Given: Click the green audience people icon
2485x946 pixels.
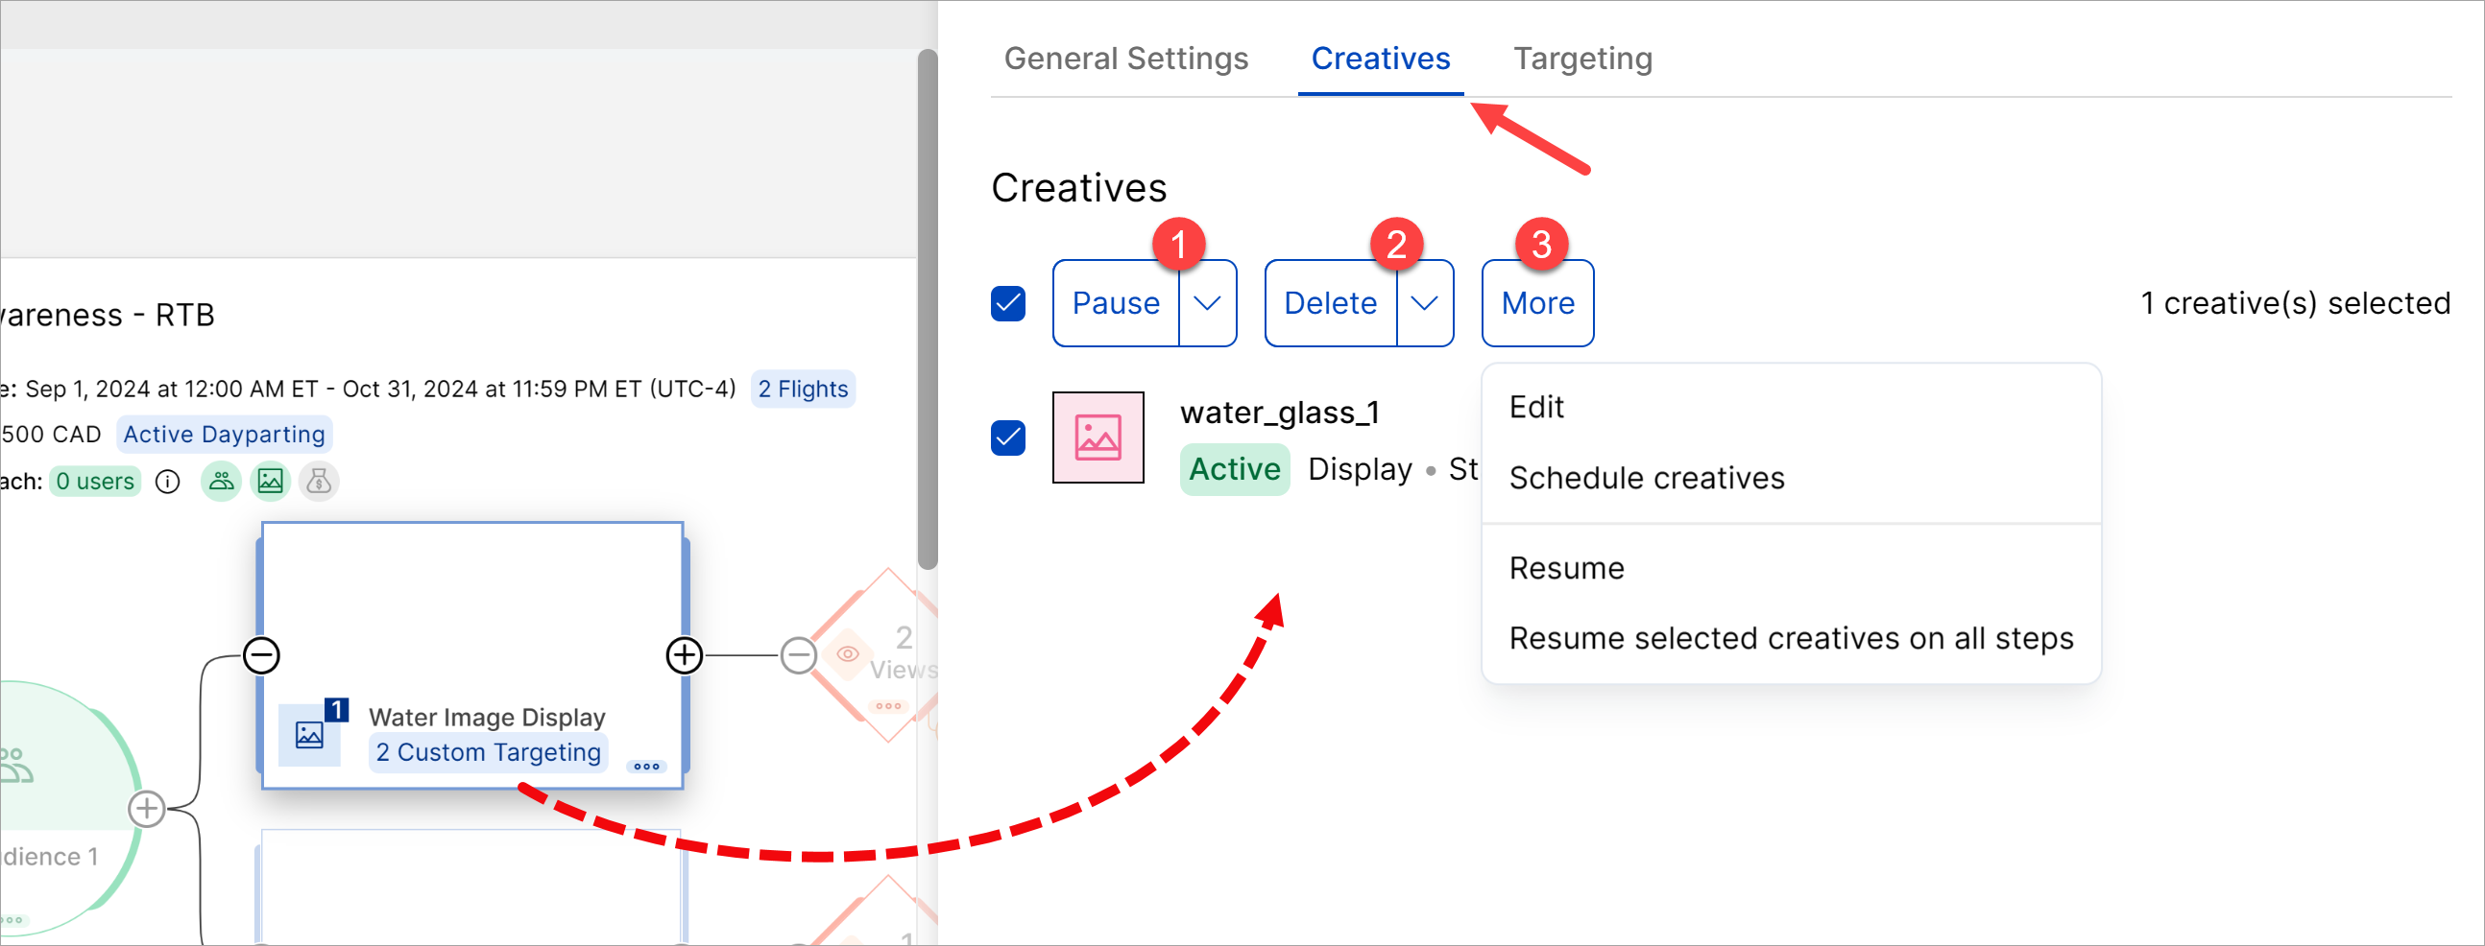Looking at the screenshot, I should [x=221, y=482].
